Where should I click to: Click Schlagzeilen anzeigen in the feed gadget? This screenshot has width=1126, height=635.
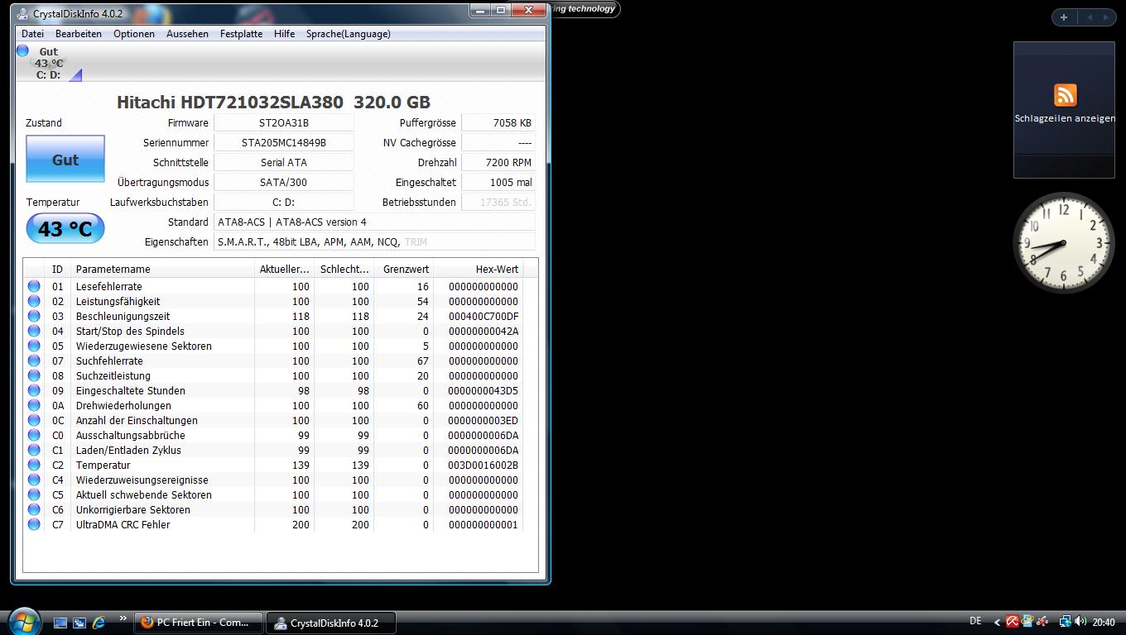(x=1065, y=118)
